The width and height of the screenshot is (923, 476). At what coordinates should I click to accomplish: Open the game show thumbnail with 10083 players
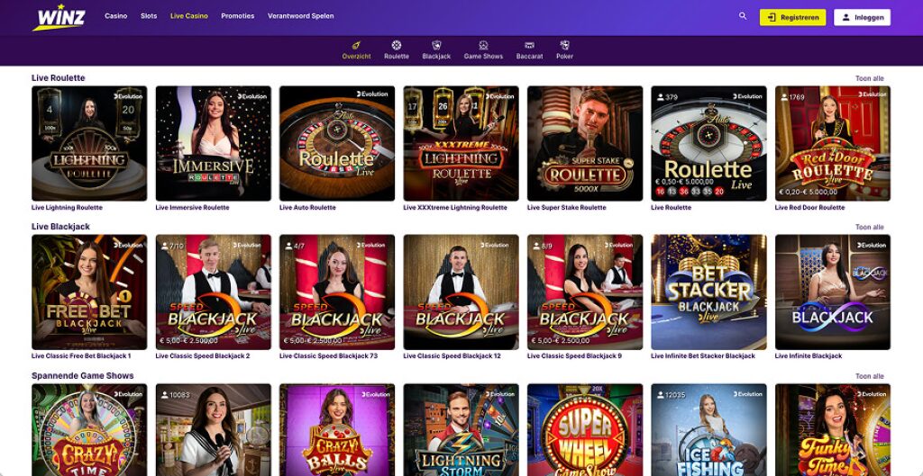click(213, 430)
